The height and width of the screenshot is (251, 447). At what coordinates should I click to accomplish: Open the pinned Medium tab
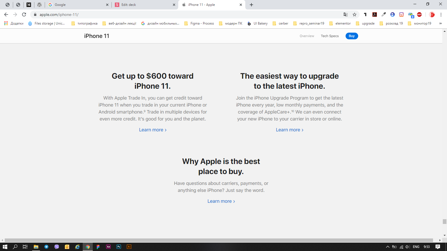pos(29,5)
